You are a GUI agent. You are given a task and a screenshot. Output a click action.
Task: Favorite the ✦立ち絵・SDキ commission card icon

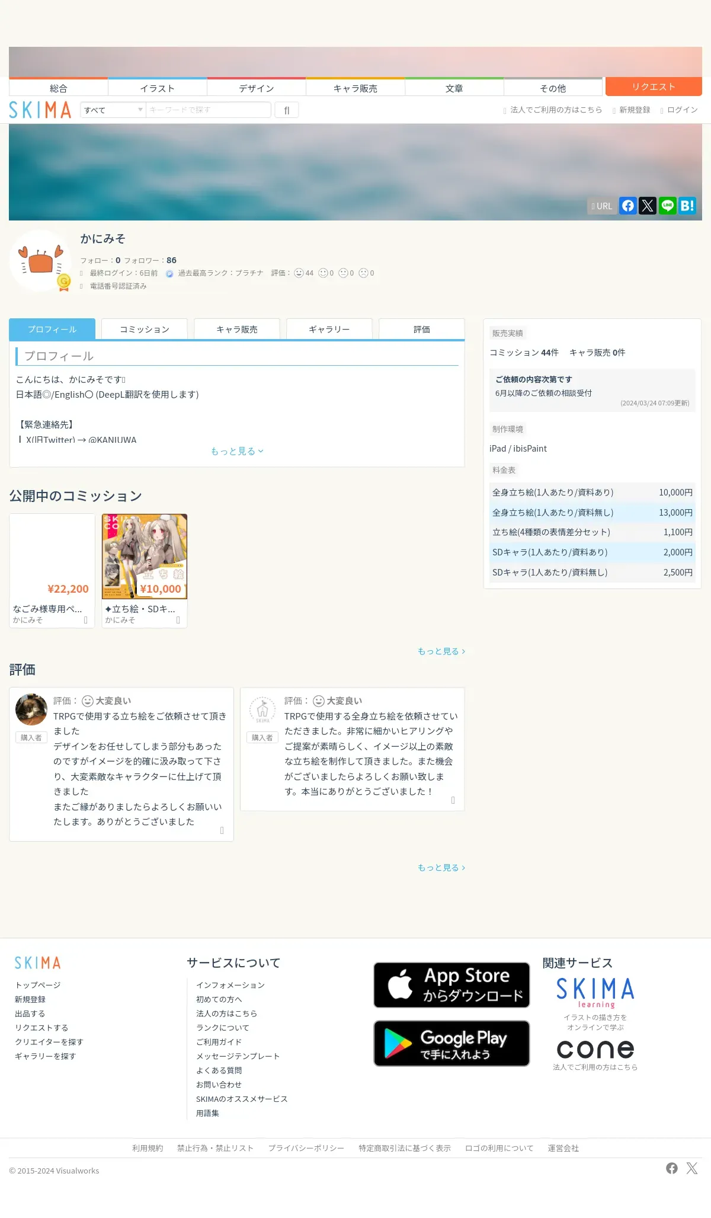(x=178, y=620)
